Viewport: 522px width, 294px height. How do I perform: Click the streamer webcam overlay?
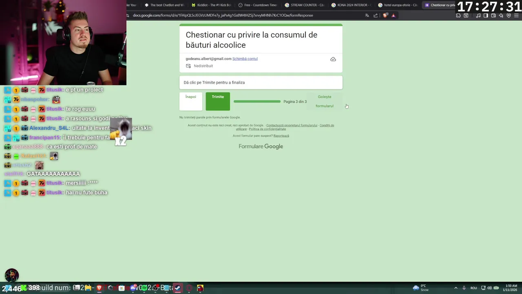pos(63,42)
